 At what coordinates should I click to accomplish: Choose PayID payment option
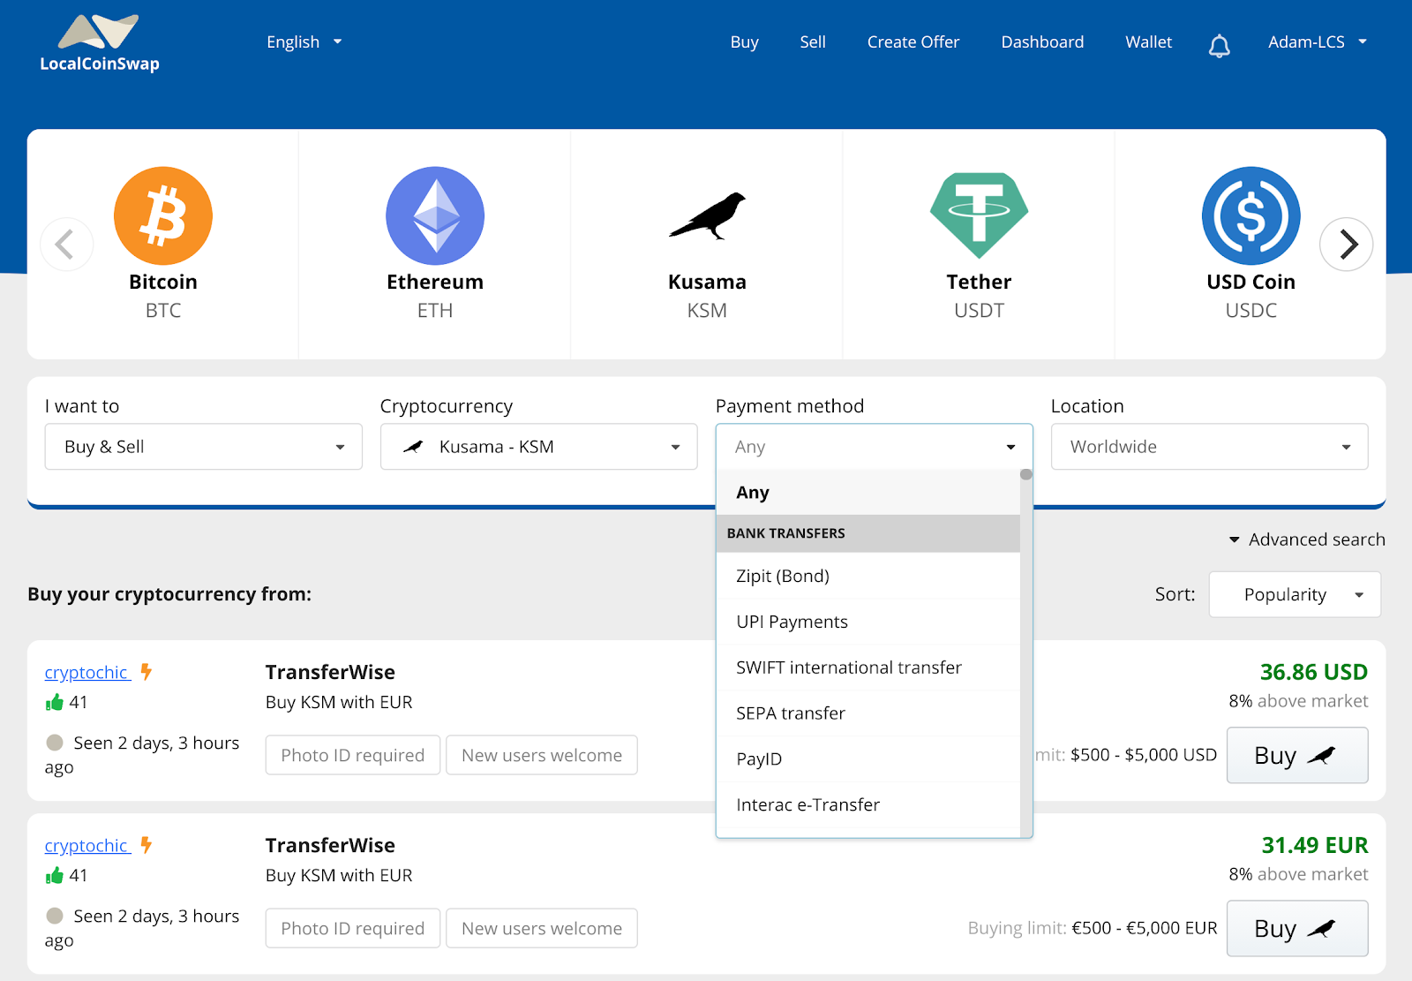pyautogui.click(x=868, y=759)
